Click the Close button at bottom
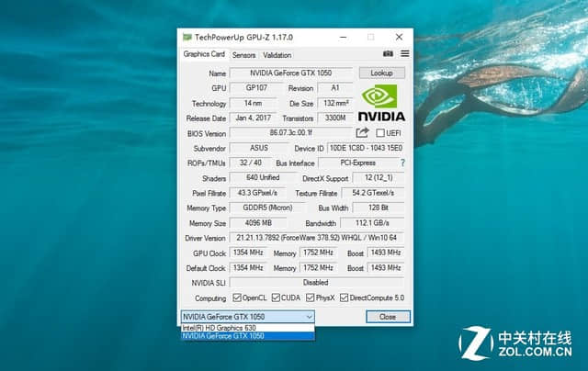This screenshot has width=588, height=371. pos(388,317)
